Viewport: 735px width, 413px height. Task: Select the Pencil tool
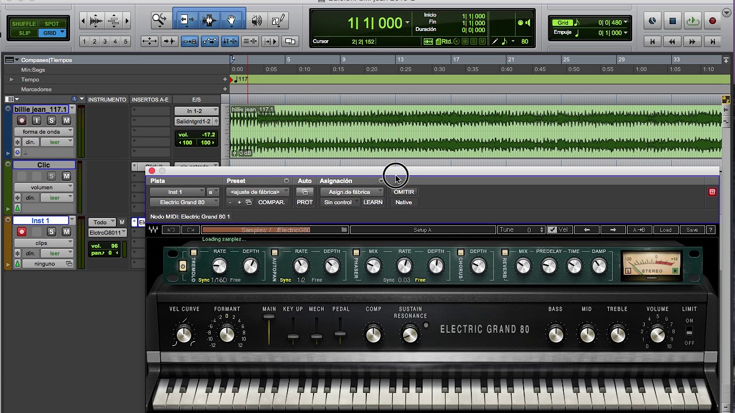277,21
